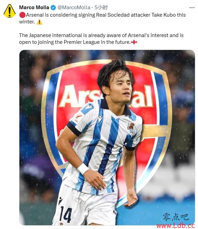Click the tweet sentence about signing Take Kubo
The image size is (198, 229).
(x=102, y=18)
